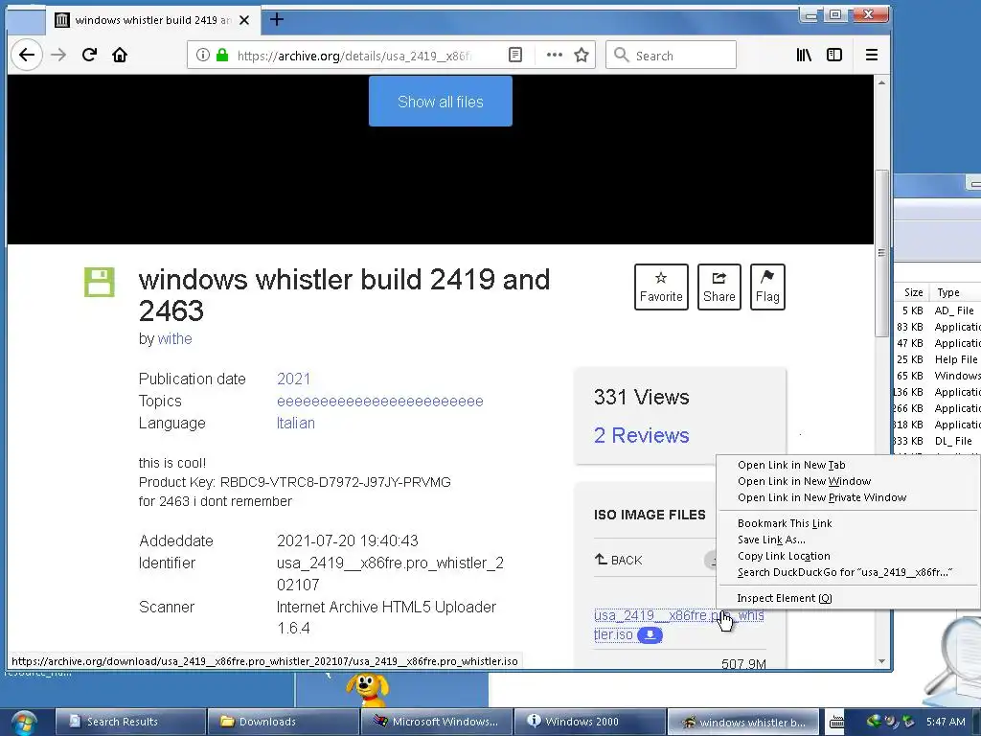Switch to Downloads taskbar button
Image resolution: width=981 pixels, height=736 pixels.
click(283, 722)
